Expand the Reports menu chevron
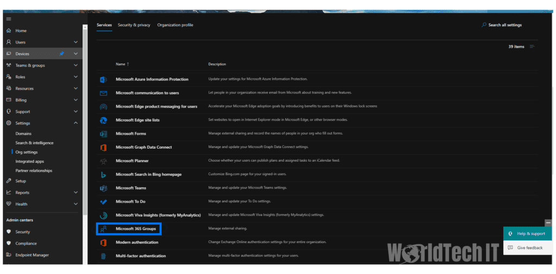 [75, 193]
